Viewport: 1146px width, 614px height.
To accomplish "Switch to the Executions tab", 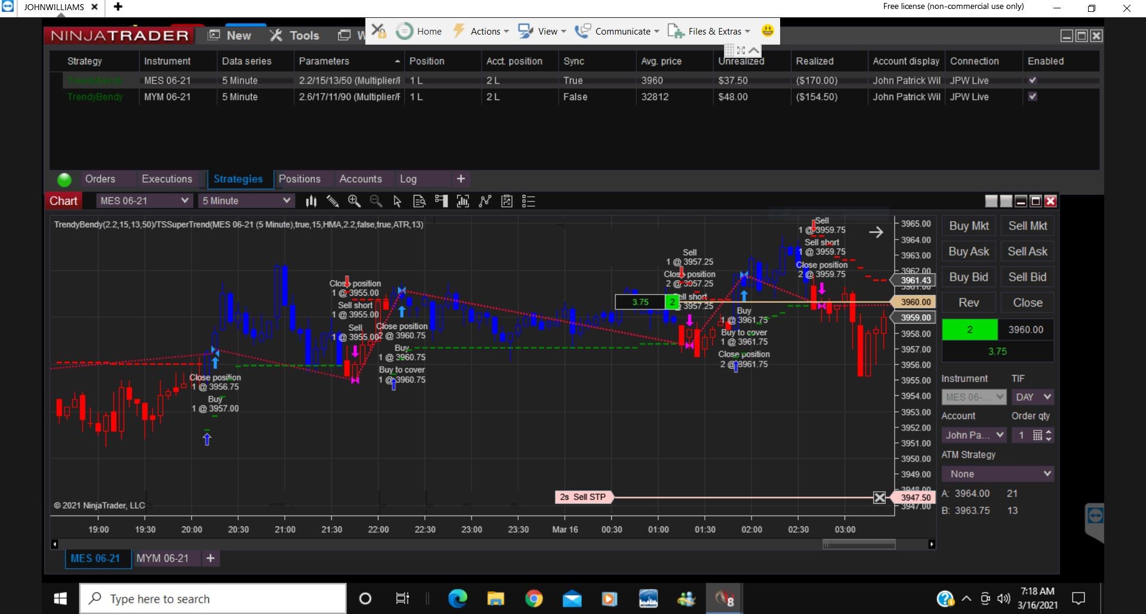I will coord(167,179).
